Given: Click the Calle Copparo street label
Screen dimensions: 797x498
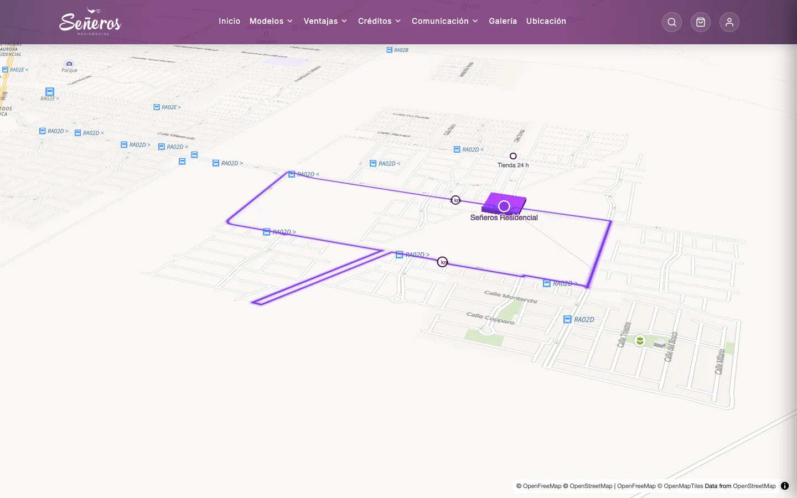Looking at the screenshot, I should click(x=490, y=318).
